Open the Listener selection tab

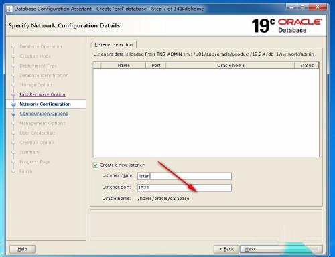[114, 44]
